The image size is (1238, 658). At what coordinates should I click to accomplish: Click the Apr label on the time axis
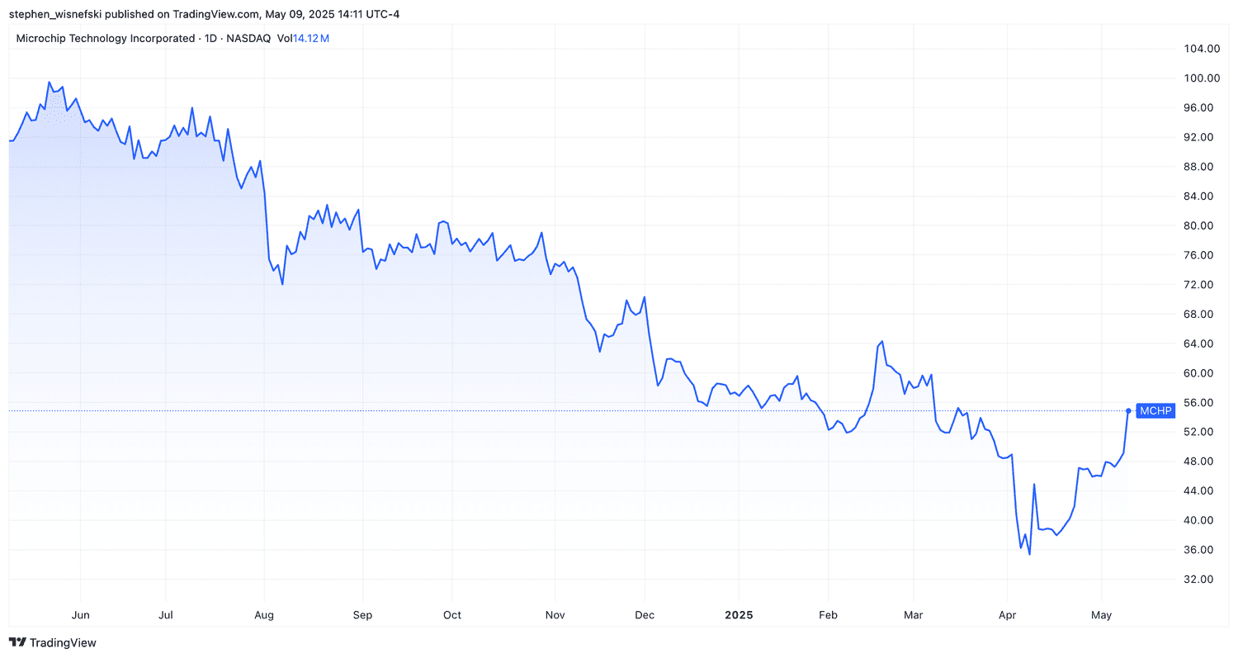point(1007,615)
